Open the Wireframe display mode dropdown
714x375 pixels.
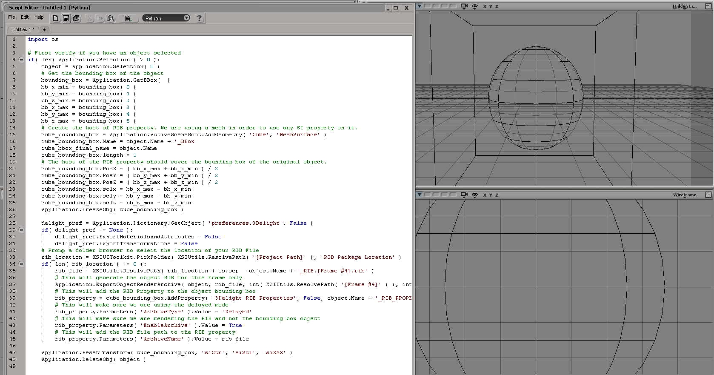point(684,195)
